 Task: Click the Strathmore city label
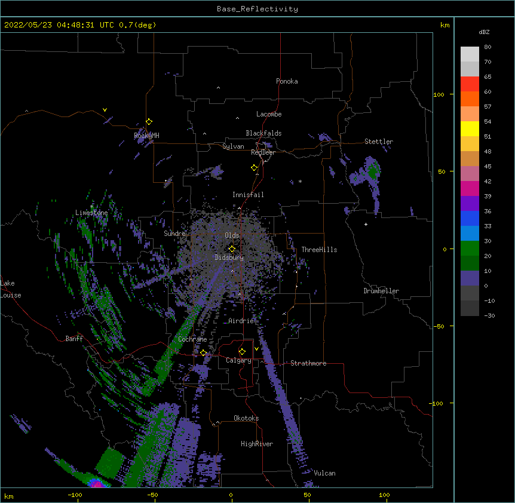[308, 363]
